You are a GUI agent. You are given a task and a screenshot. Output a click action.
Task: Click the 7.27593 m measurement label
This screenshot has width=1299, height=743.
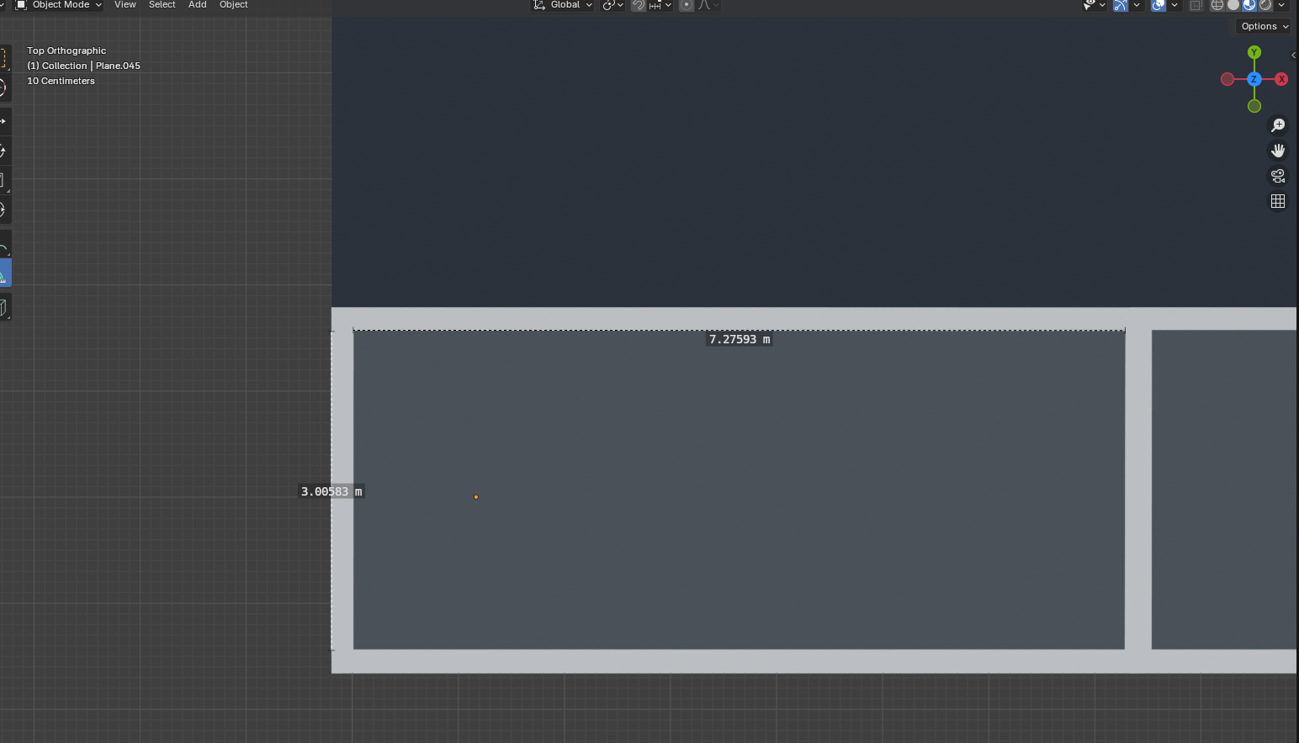[x=739, y=339]
